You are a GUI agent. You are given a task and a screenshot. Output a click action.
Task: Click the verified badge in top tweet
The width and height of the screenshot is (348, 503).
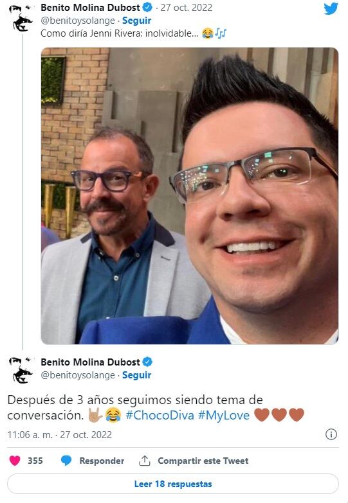pyautogui.click(x=147, y=7)
